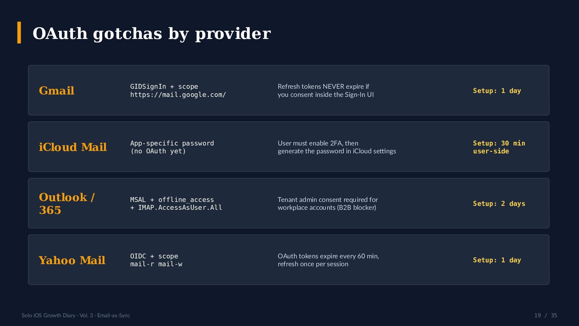Select the Gmail 'Setup: 1 day' label

pos(497,91)
